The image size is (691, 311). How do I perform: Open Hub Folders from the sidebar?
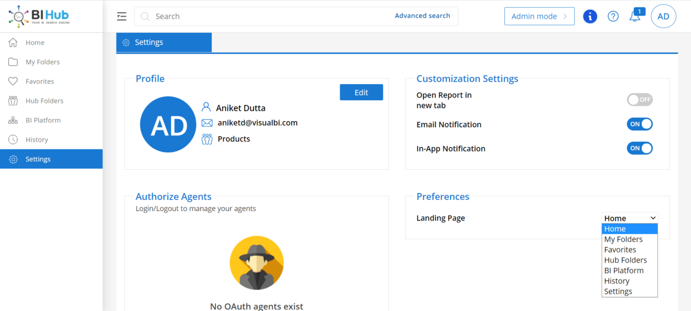coord(51,101)
